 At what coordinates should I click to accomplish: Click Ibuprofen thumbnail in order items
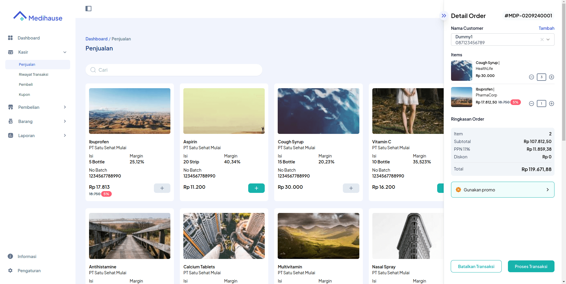click(x=462, y=97)
